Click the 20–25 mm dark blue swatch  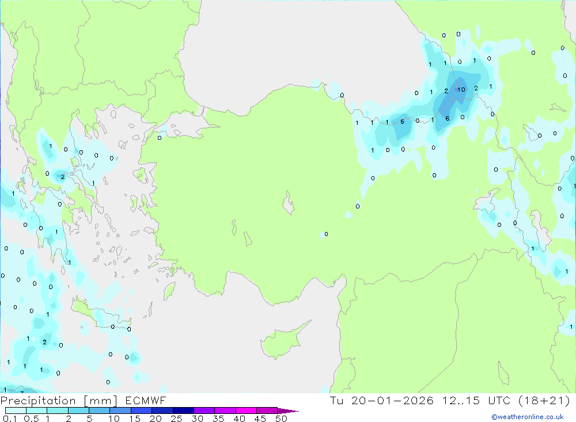tap(162, 410)
